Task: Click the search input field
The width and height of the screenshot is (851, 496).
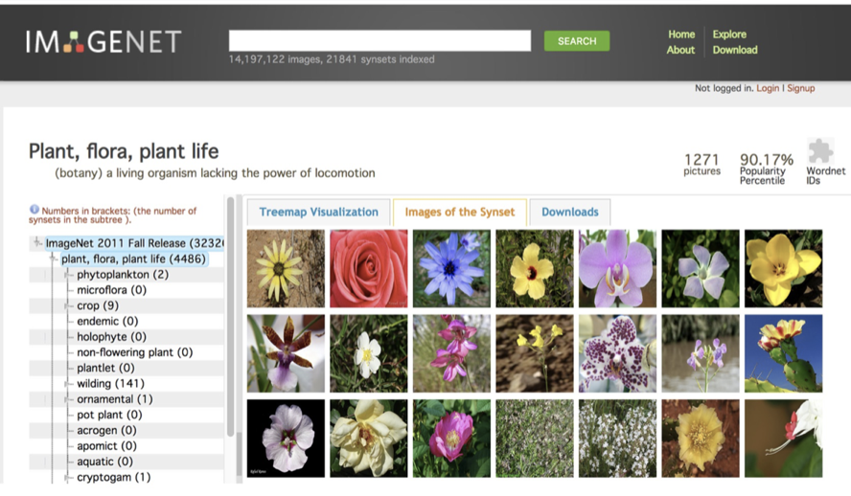Action: click(379, 40)
